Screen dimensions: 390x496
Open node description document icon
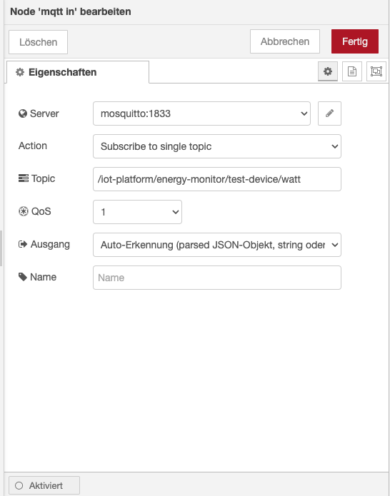(352, 71)
